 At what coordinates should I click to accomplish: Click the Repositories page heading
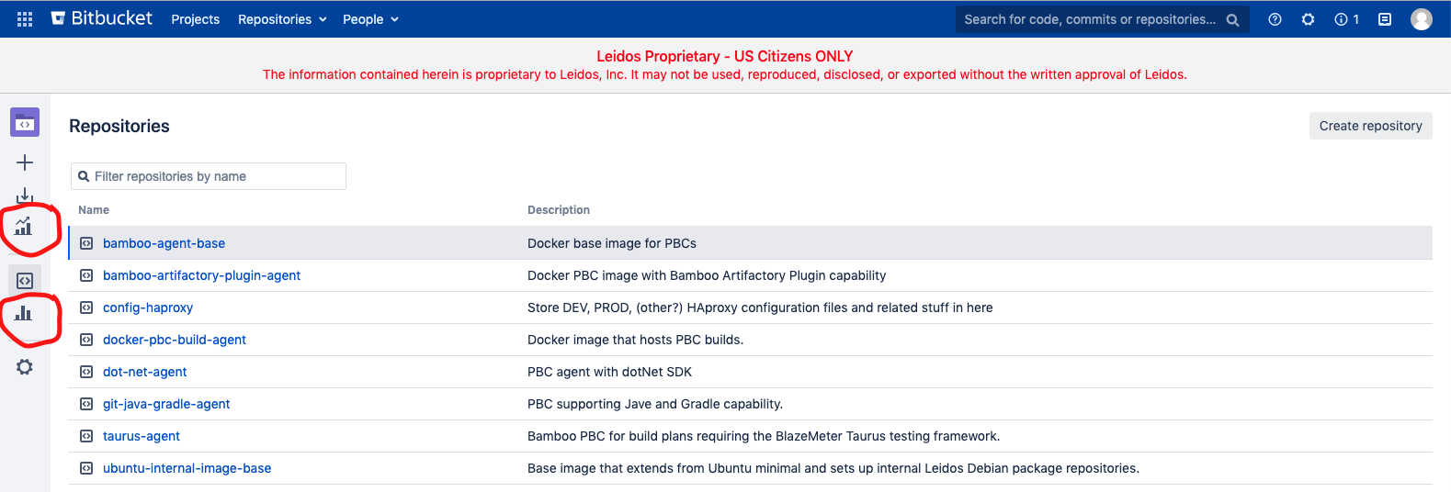point(119,126)
